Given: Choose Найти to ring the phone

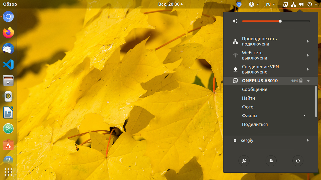Looking at the screenshot, I should [x=248, y=98].
